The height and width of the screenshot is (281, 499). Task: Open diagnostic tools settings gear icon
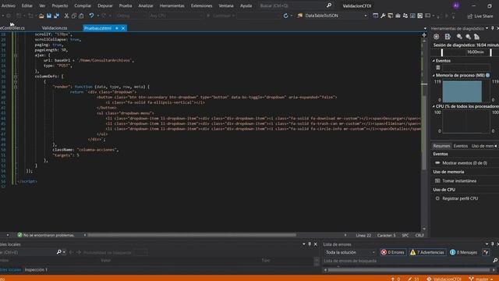[437, 37]
